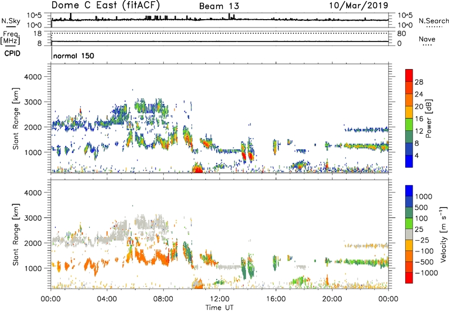This screenshot has height=311, width=449.
Task: Click the '1000' tick on the velocity colorbar
Action: (x=424, y=196)
